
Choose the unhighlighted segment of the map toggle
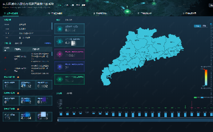click(x=204, y=26)
